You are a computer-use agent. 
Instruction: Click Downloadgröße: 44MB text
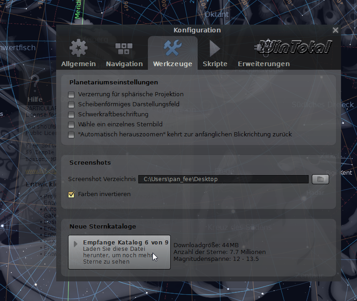(206, 245)
